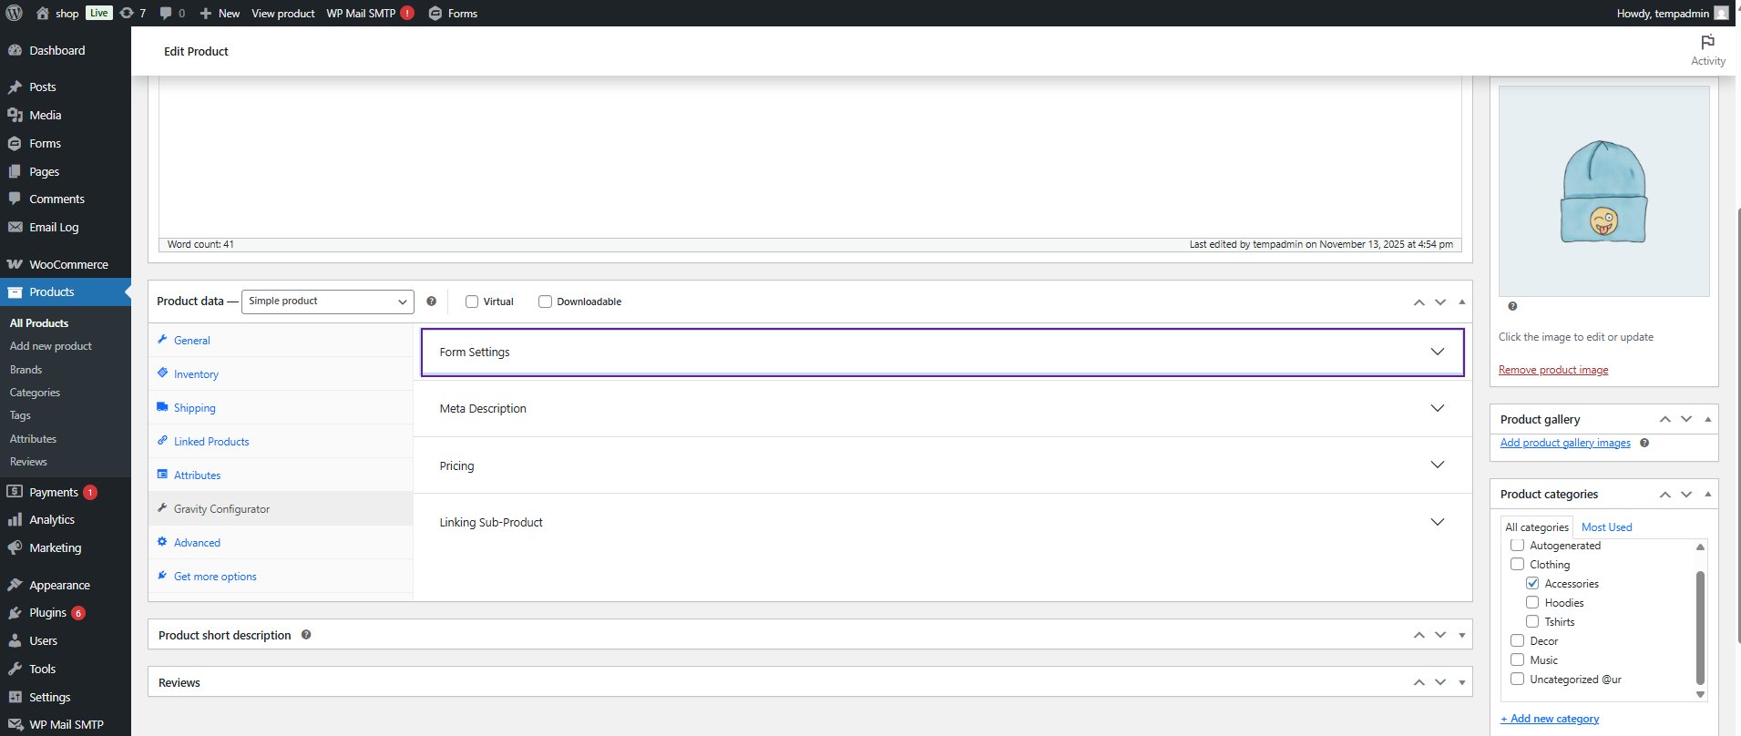Viewport: 1741px width, 736px height.
Task: Open the Simple product type dropdown
Action: coord(327,302)
